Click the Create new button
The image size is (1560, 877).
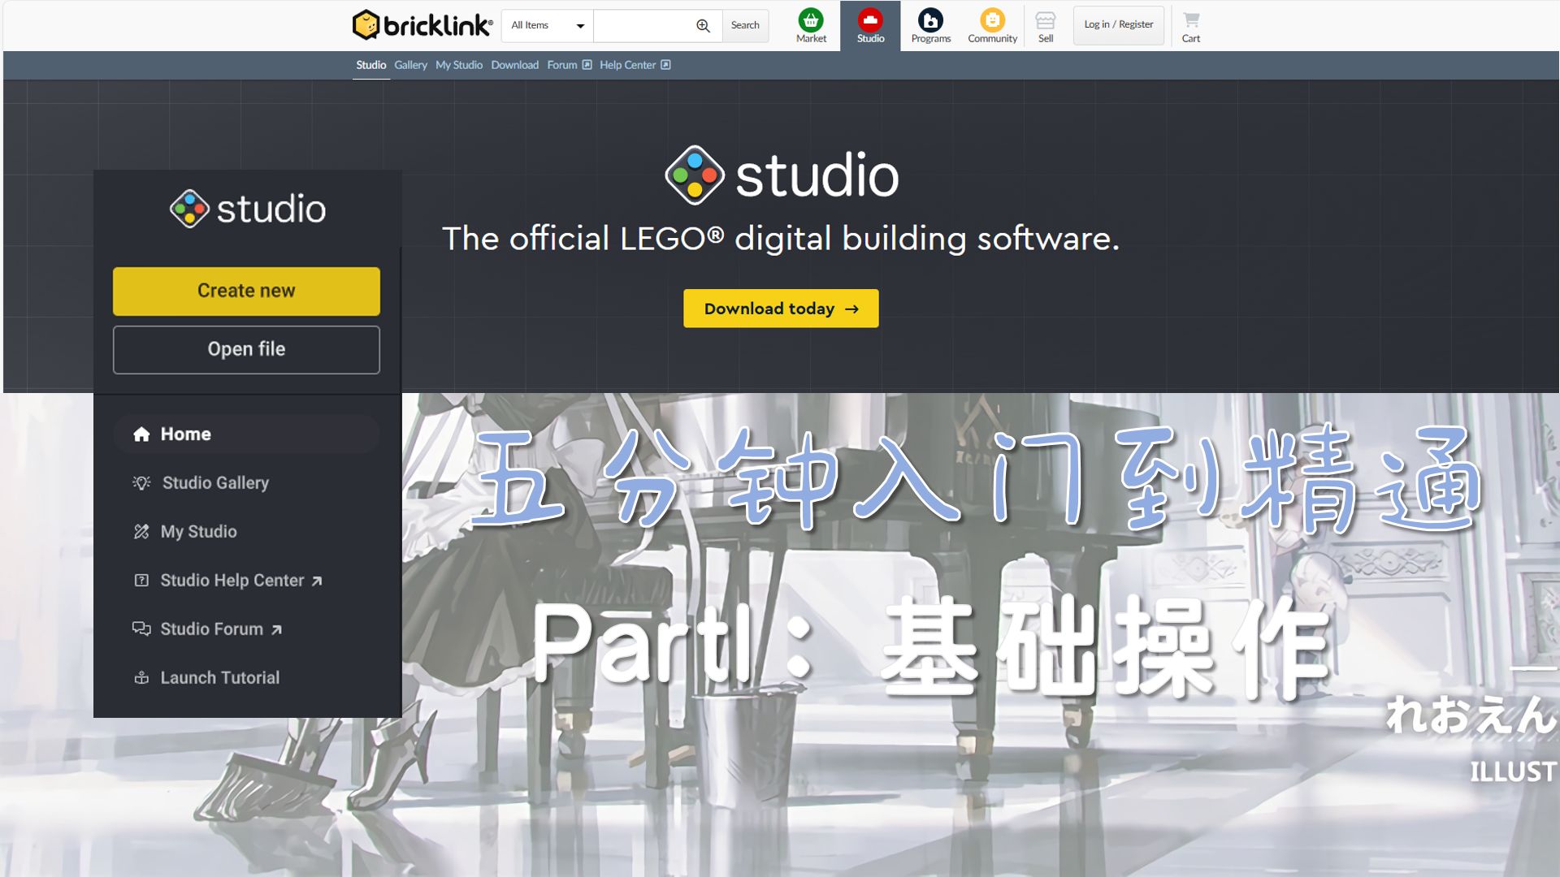246,291
